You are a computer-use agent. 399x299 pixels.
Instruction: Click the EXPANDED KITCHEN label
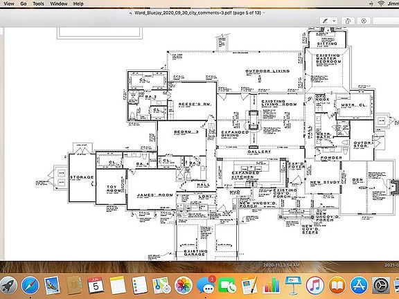tap(245, 175)
